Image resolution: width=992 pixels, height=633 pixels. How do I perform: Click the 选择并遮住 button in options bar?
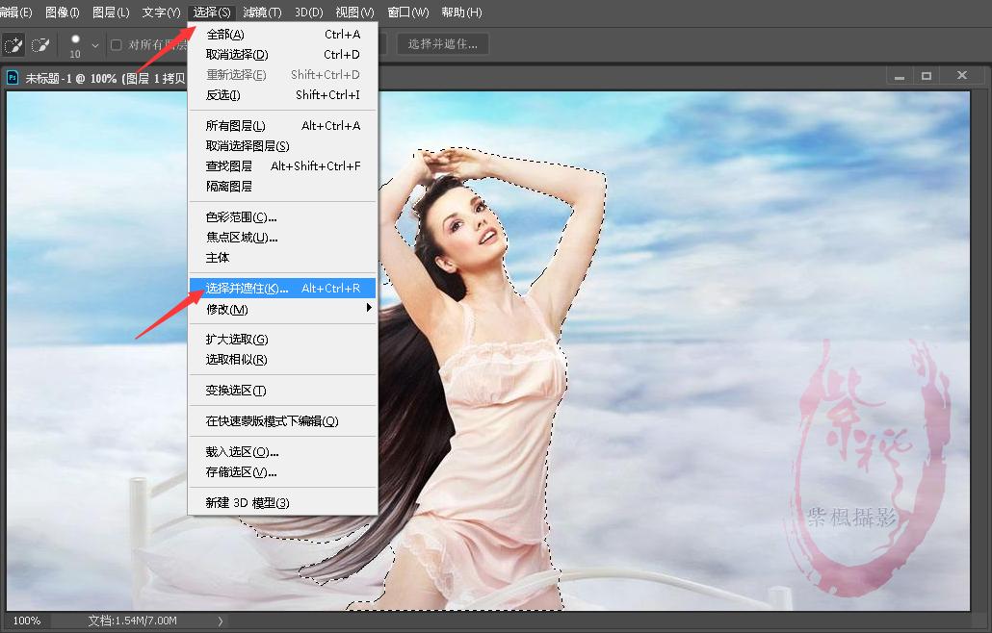click(x=441, y=42)
